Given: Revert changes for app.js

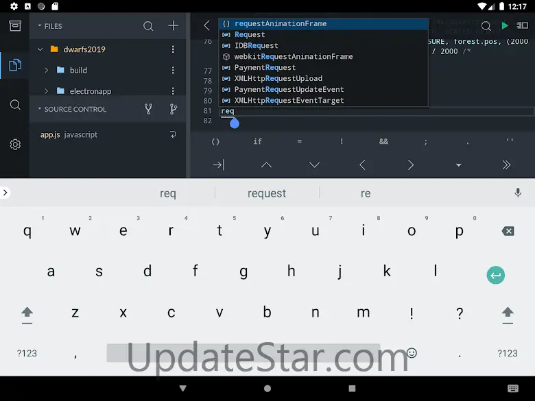Looking at the screenshot, I should click(x=174, y=134).
